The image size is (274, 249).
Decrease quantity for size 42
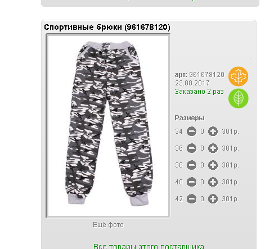pyautogui.click(x=191, y=199)
